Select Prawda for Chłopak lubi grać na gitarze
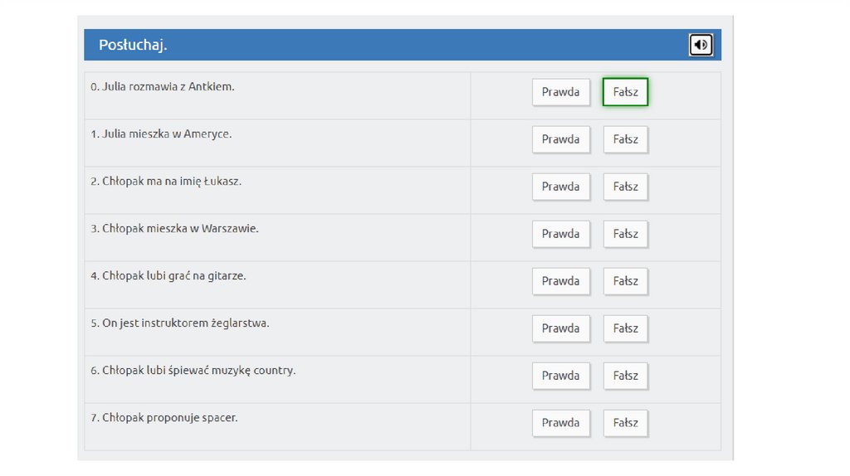 click(x=560, y=281)
